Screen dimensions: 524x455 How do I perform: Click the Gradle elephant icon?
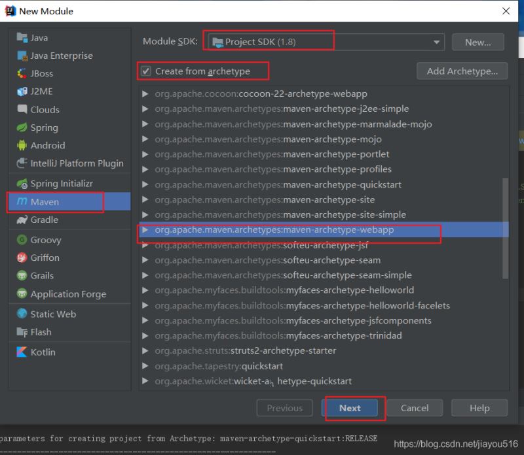pyautogui.click(x=22, y=220)
